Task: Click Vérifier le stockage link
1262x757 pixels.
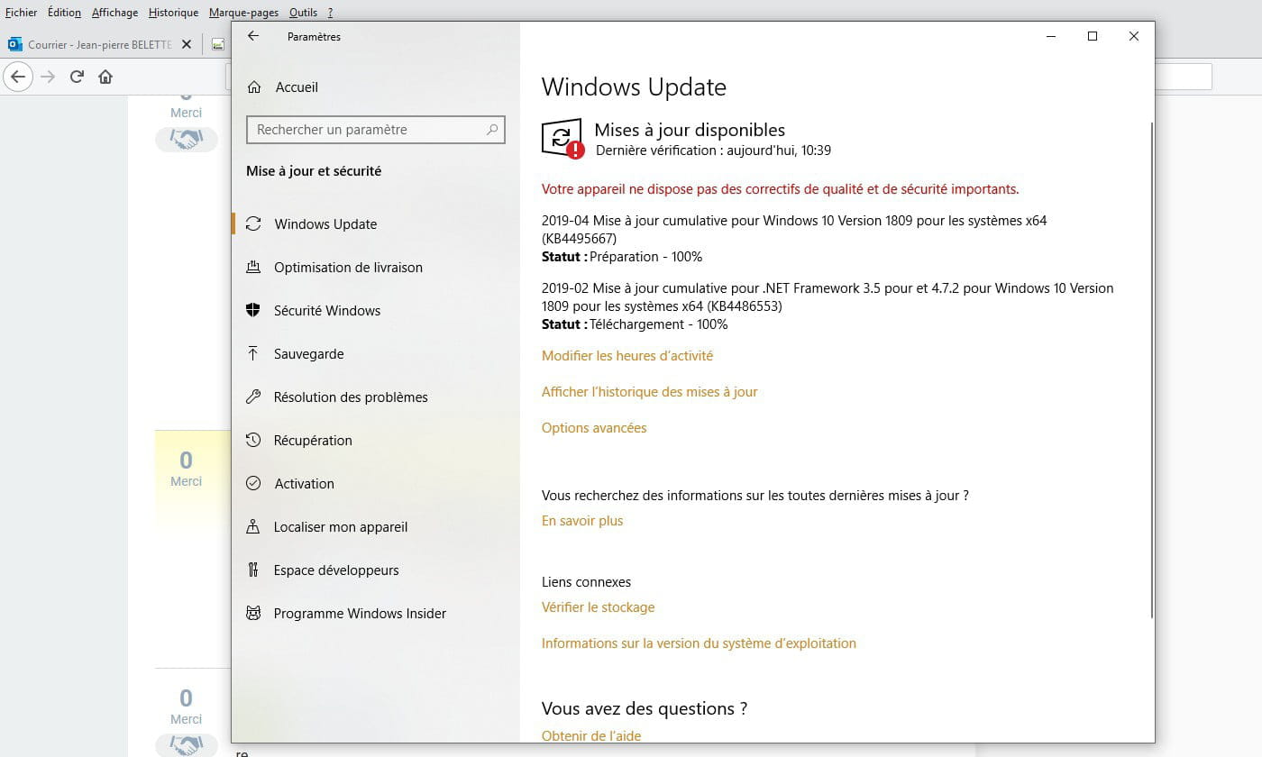Action: coord(599,607)
